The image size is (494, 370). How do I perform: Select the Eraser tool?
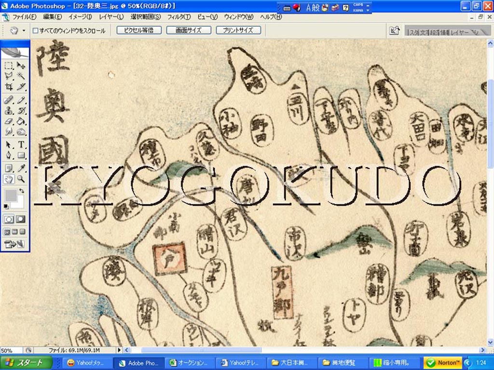coord(9,121)
